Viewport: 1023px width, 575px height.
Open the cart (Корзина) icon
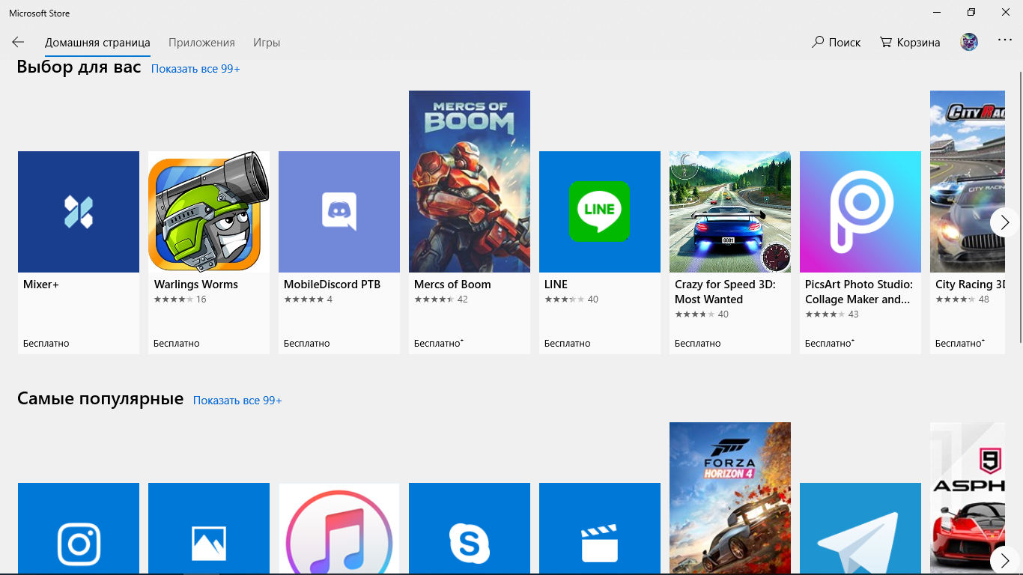(x=886, y=42)
